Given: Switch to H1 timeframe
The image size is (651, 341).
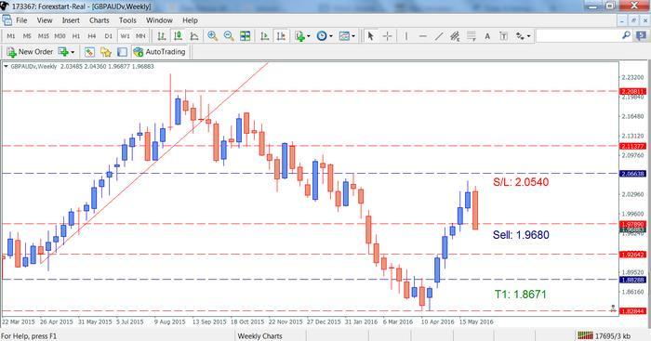Looking at the screenshot, I should point(76,36).
